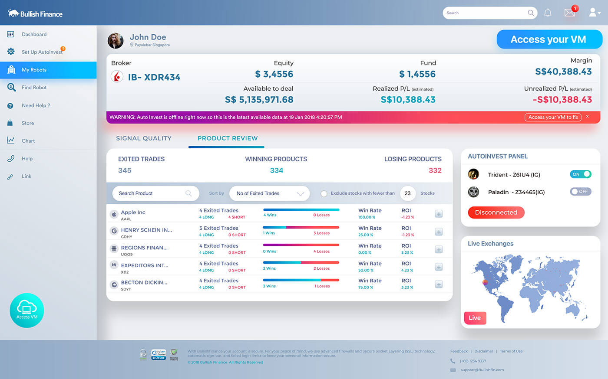This screenshot has height=379, width=608.
Task: Click the Store bag icon
Action: (x=10, y=123)
